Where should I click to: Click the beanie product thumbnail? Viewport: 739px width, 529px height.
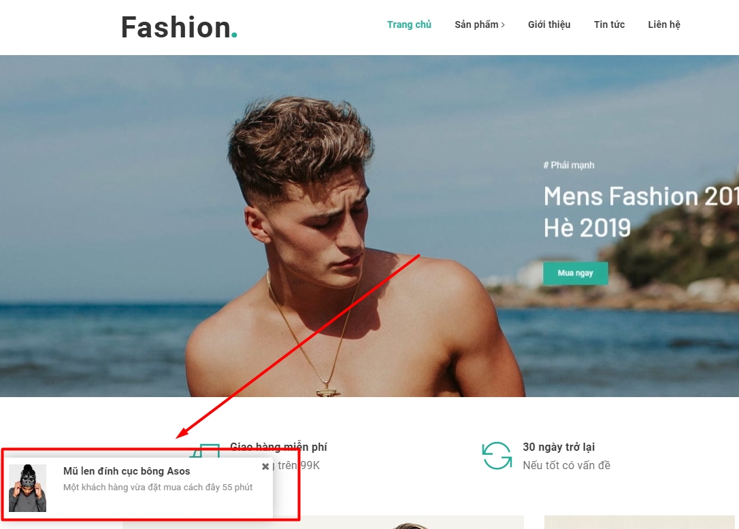pyautogui.click(x=27, y=488)
